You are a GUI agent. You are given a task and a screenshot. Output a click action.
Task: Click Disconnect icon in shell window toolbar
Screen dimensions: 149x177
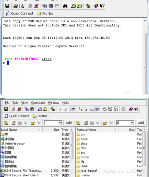(36, 6)
